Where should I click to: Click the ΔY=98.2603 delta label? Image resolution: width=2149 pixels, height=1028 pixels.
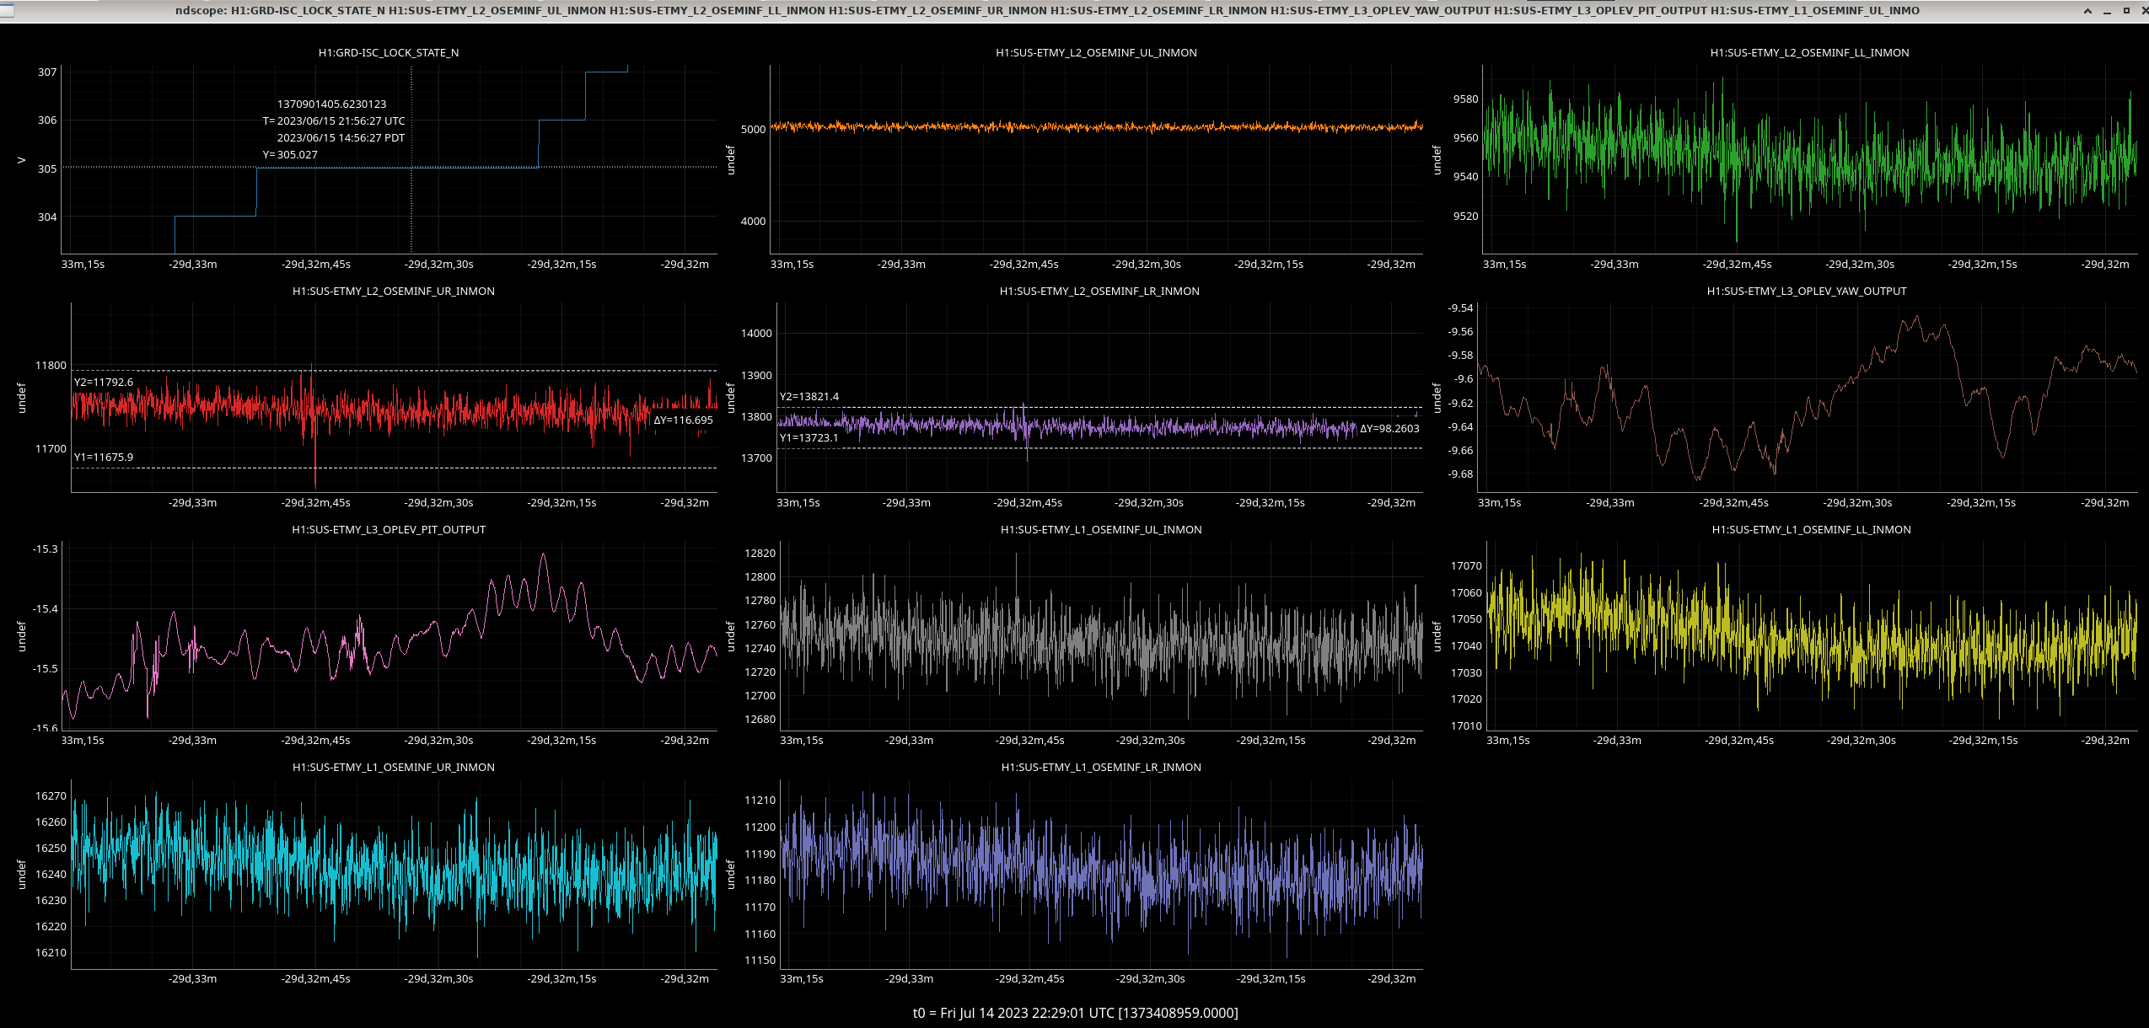[1389, 429]
